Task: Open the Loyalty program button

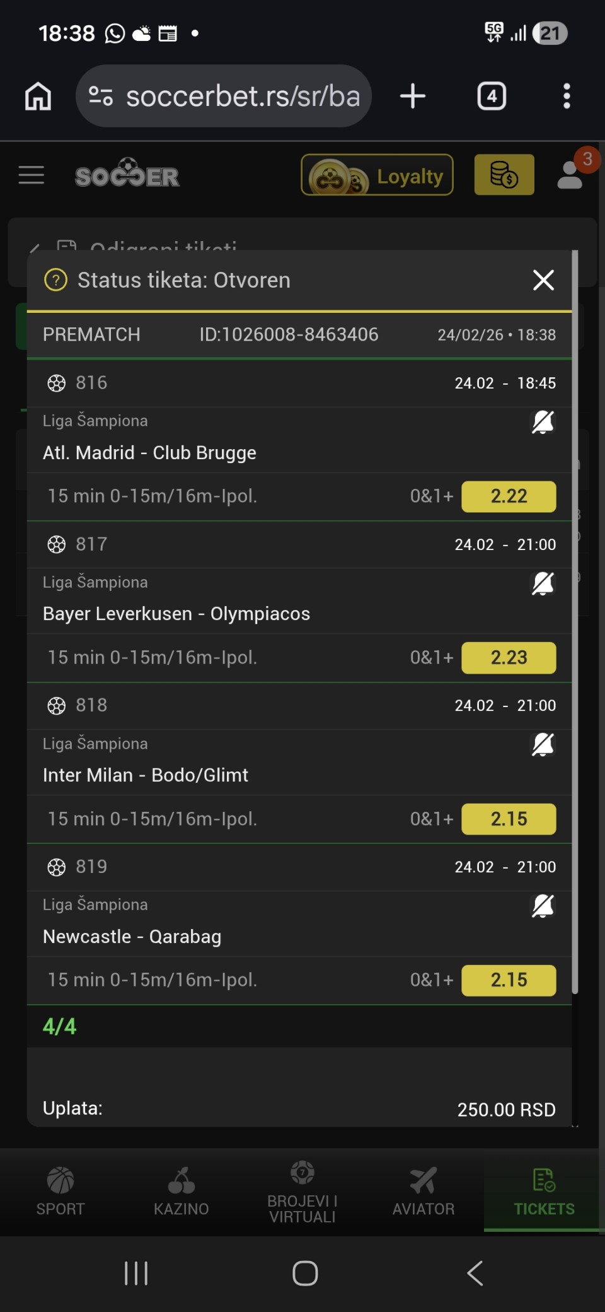Action: 377,175
